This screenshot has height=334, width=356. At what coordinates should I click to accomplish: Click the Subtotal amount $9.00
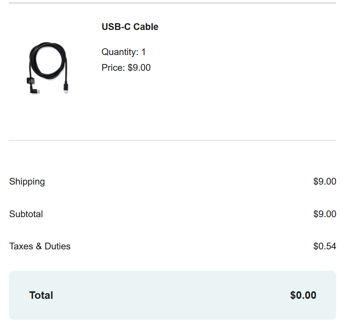tap(325, 214)
